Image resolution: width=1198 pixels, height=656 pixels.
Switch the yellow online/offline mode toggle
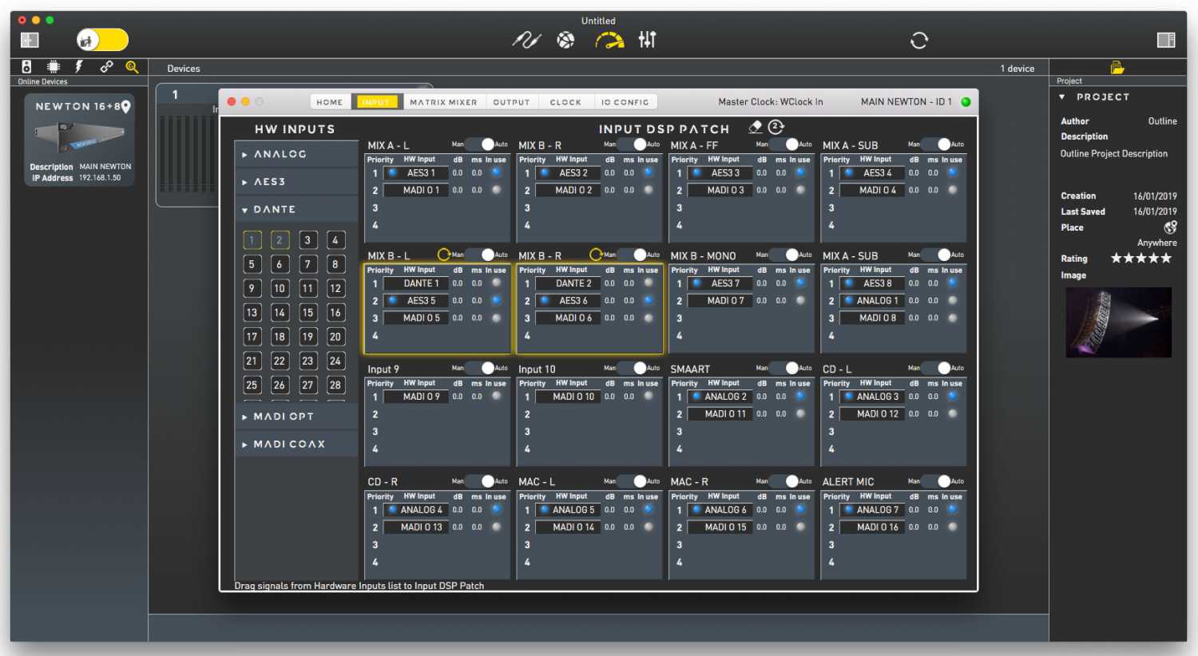click(102, 40)
